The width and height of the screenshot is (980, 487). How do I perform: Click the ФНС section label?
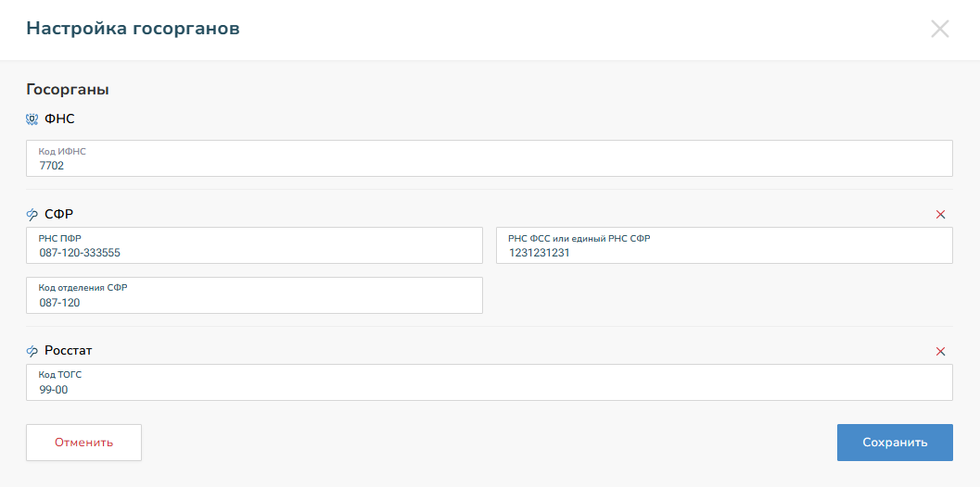click(x=59, y=119)
